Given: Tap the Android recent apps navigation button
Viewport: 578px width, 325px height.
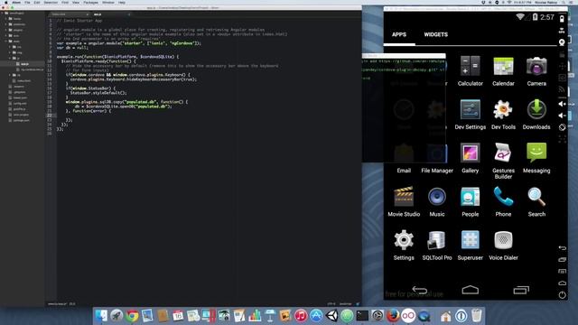Looking at the screenshot, I should tap(521, 290).
